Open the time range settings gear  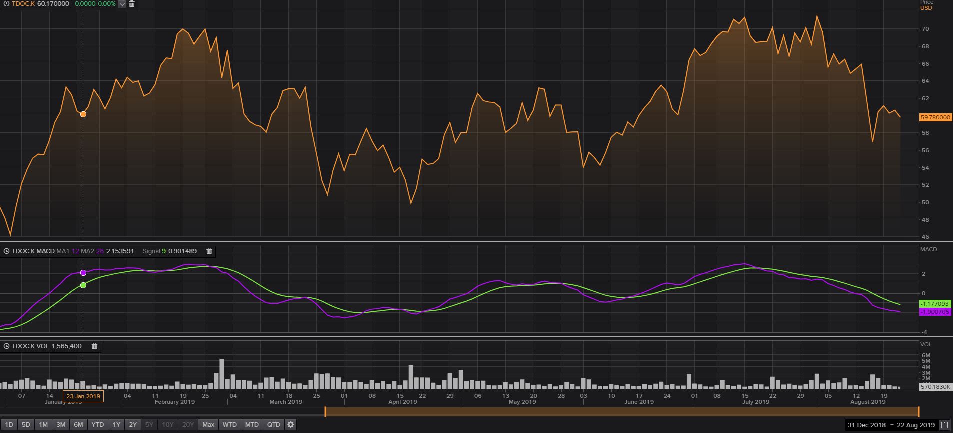point(291,425)
